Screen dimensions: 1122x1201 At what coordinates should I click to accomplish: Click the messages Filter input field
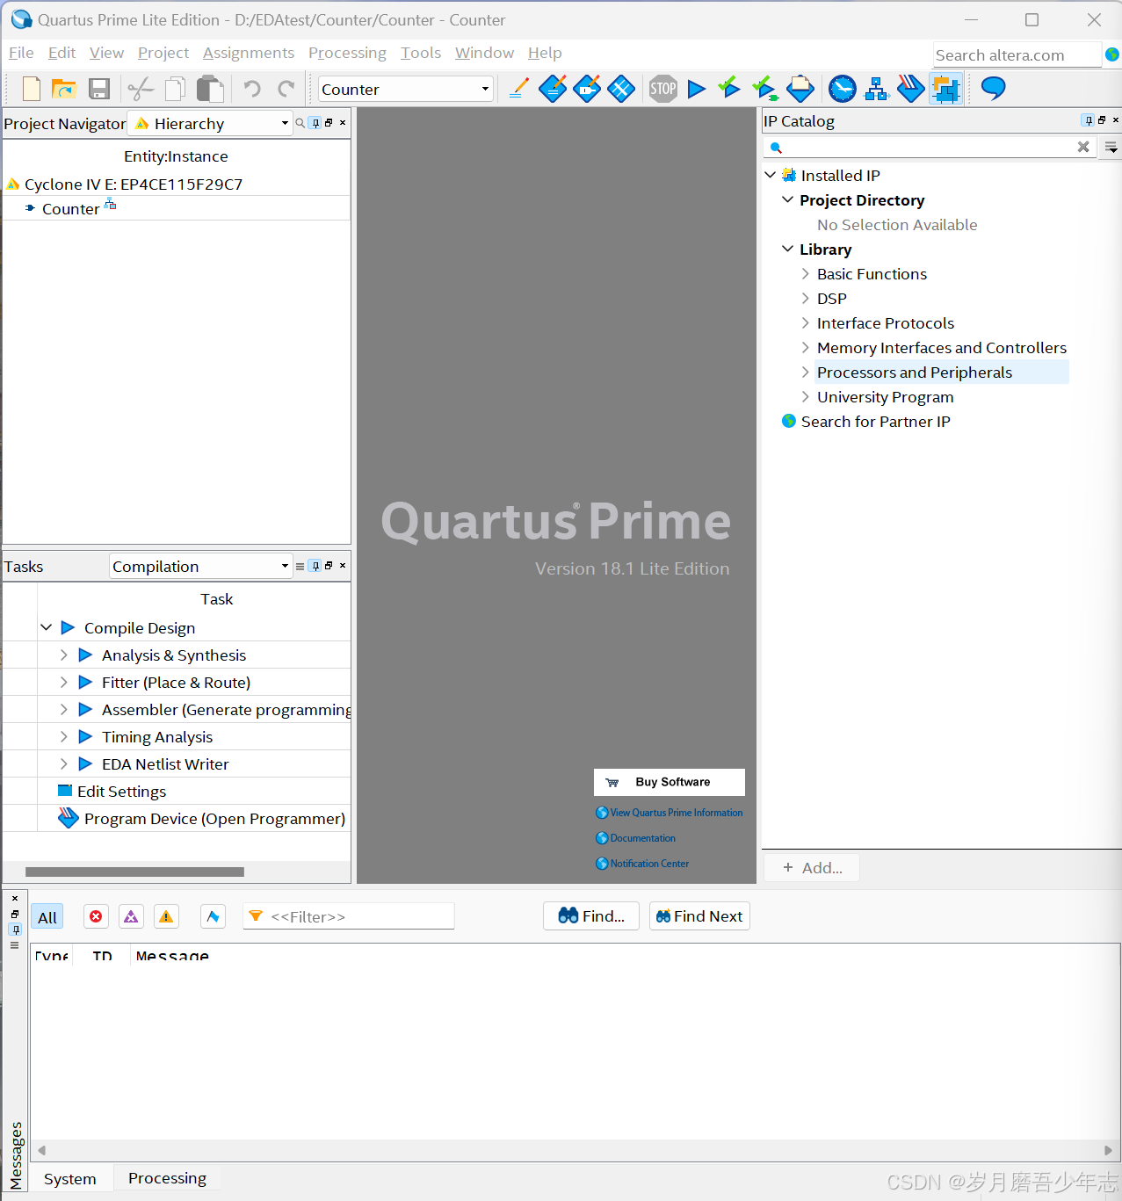click(348, 916)
